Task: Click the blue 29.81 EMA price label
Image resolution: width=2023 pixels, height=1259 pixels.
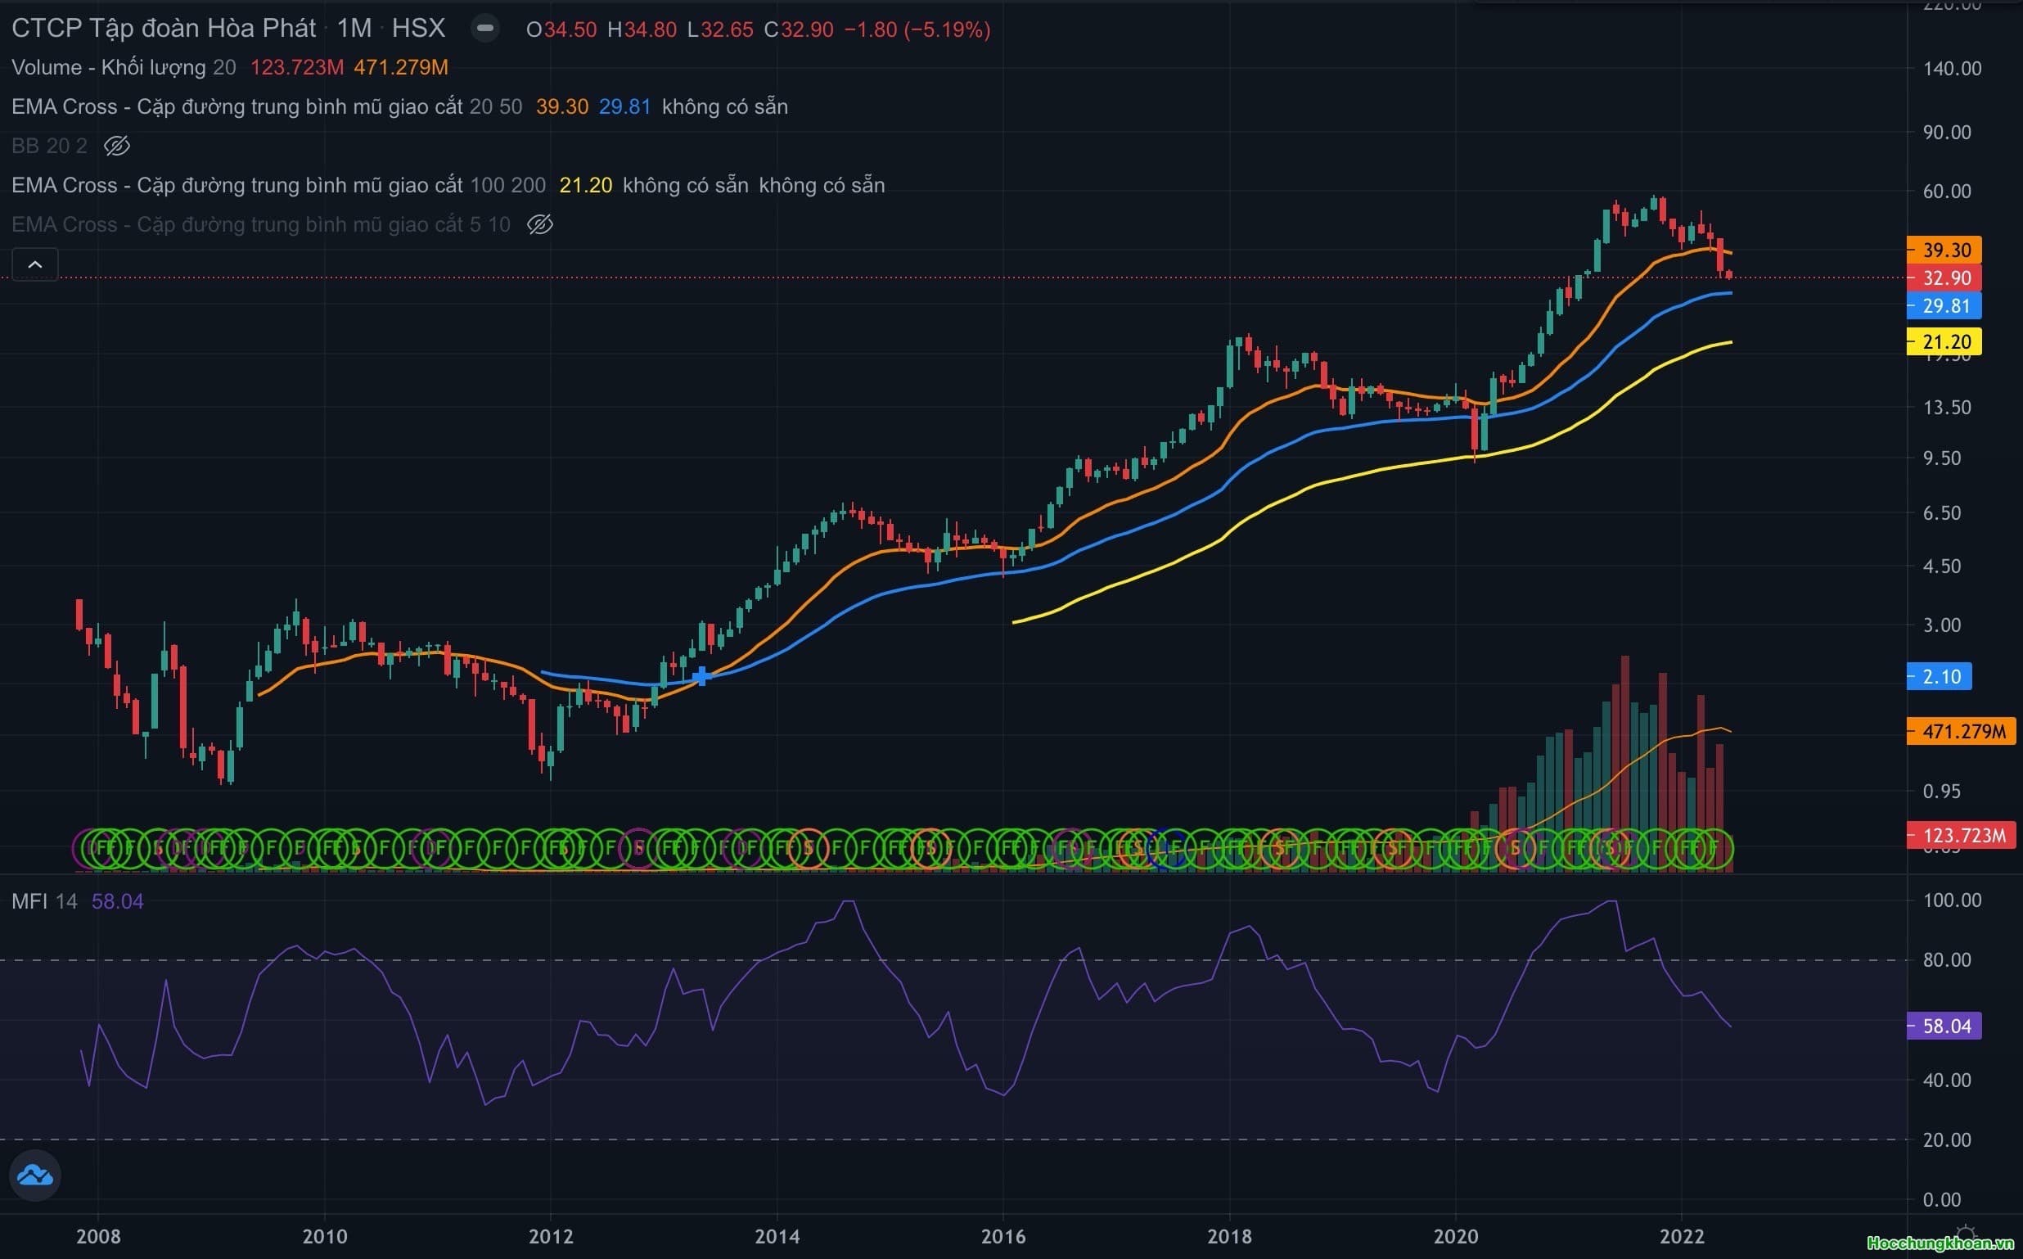Action: pos(1944,305)
